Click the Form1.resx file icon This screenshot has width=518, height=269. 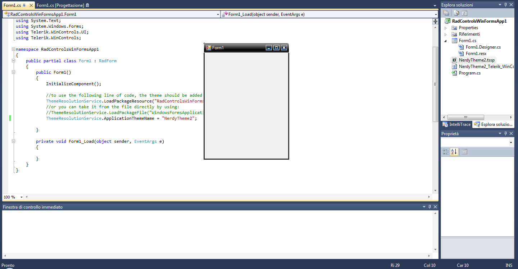462,54
